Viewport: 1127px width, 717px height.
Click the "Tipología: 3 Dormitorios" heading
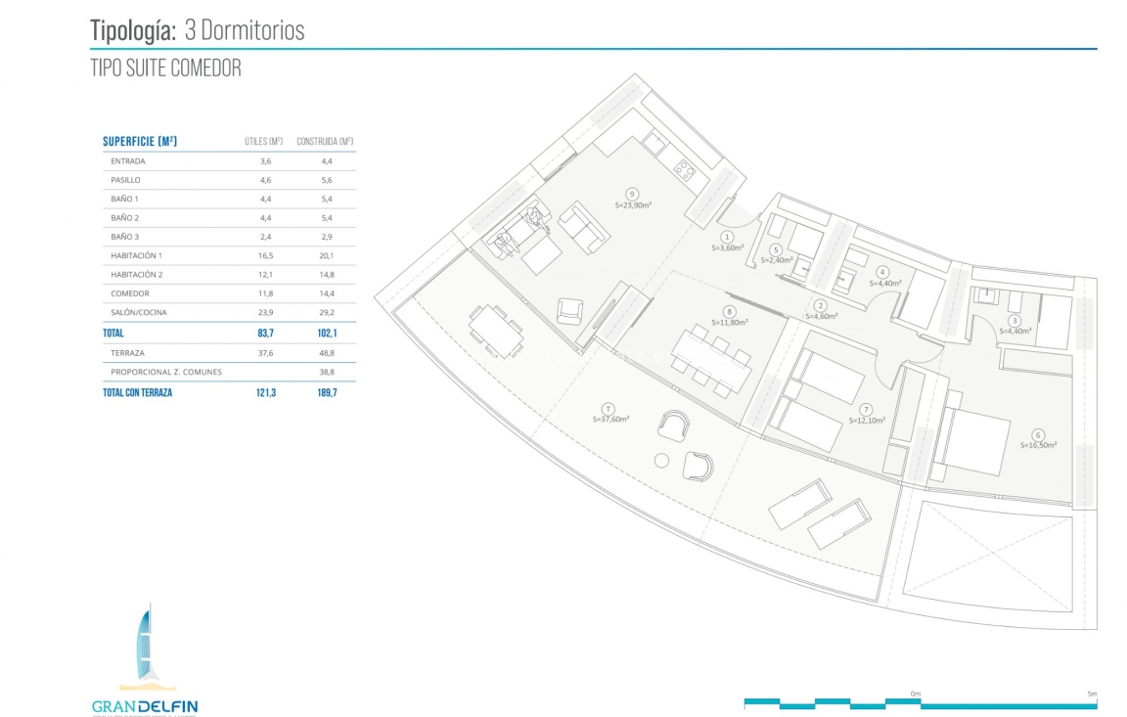198,30
